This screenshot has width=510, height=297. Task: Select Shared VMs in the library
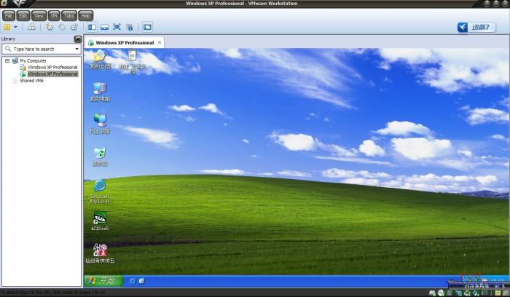coord(31,81)
